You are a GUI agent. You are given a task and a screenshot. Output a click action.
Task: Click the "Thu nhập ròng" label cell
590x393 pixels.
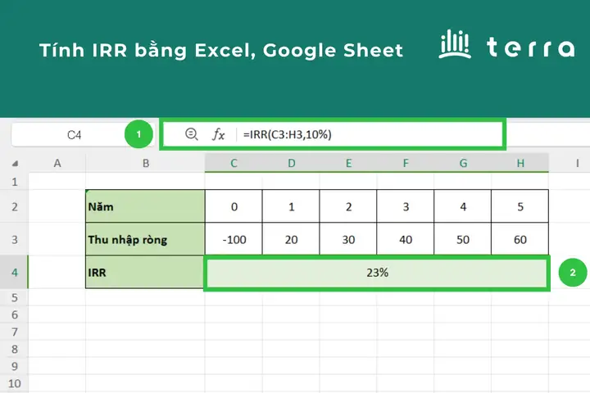tap(145, 239)
